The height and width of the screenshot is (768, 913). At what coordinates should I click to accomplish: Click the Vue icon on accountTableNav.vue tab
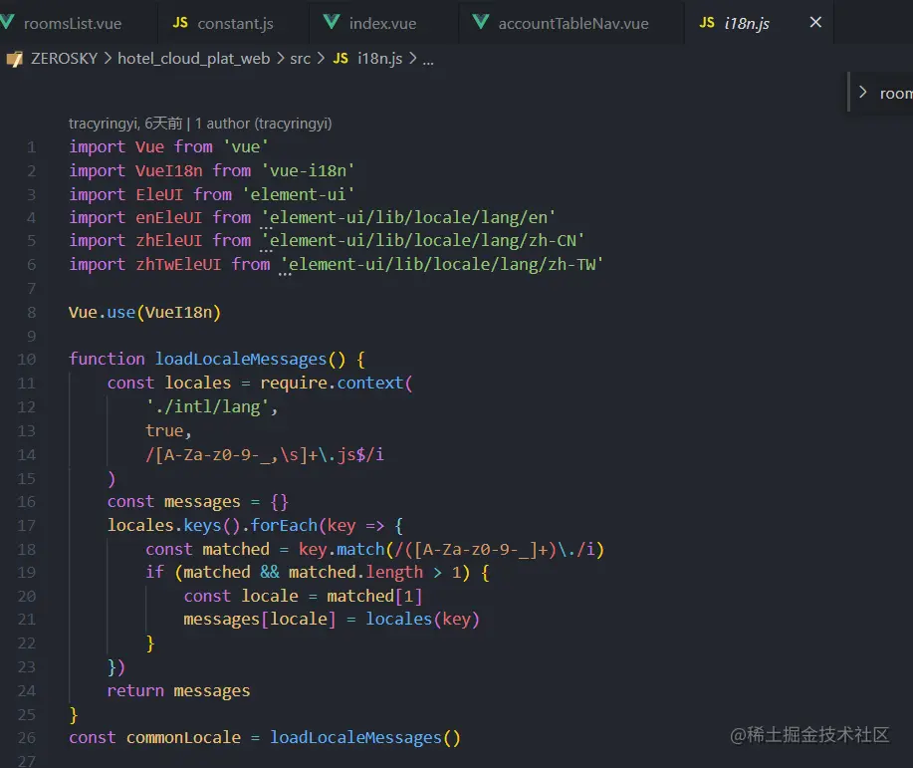coord(481,22)
